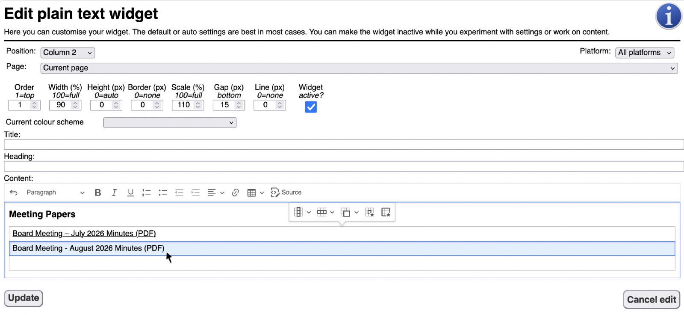
Task: Click the insert link icon
Action: tap(235, 193)
